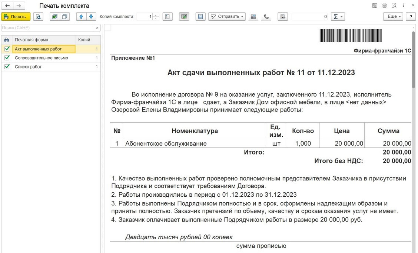Increase set copies with stepper up arrow
The width and height of the screenshot is (418, 253).
pyautogui.click(x=156, y=15)
